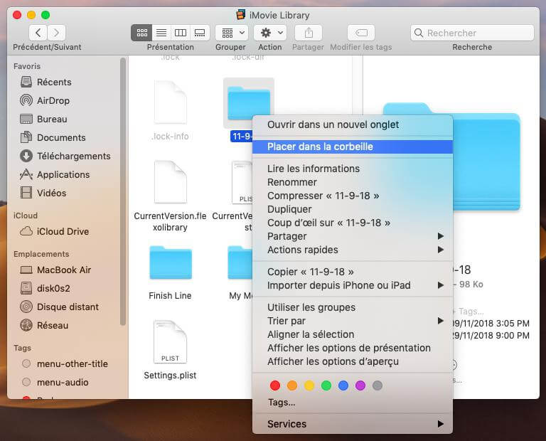The width and height of the screenshot is (546, 441).
Task: Switch to gallery view presentation
Action: click(200, 33)
